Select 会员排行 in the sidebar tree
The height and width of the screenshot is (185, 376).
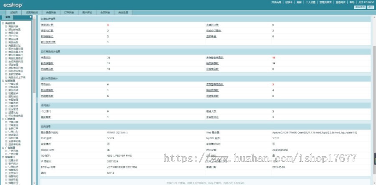(x=13, y=173)
